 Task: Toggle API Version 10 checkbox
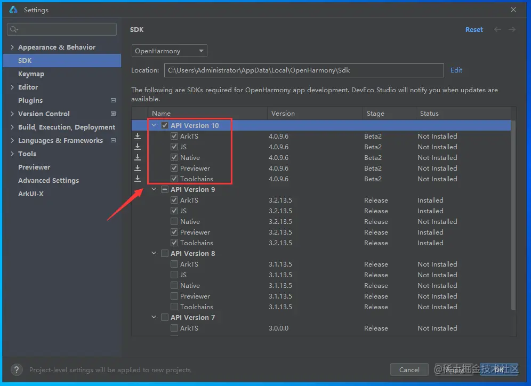pos(165,125)
